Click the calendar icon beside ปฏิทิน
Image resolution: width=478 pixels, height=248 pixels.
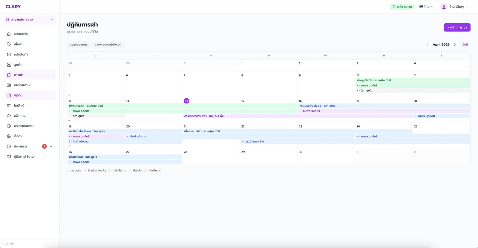(9, 95)
